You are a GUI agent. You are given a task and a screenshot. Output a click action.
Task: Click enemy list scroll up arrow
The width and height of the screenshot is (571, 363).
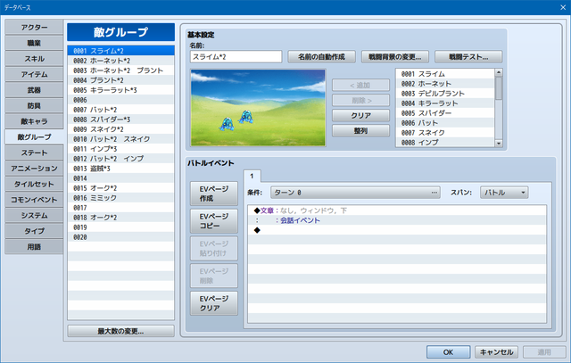pos(499,72)
